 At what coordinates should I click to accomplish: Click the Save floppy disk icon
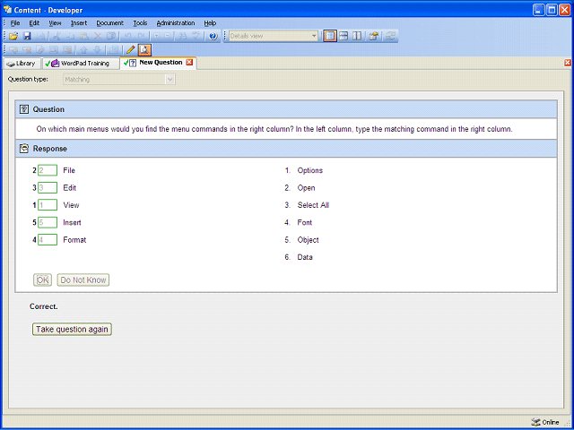click(x=27, y=36)
